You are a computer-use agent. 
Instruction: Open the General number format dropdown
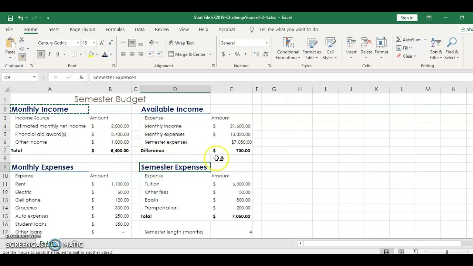(x=266, y=43)
